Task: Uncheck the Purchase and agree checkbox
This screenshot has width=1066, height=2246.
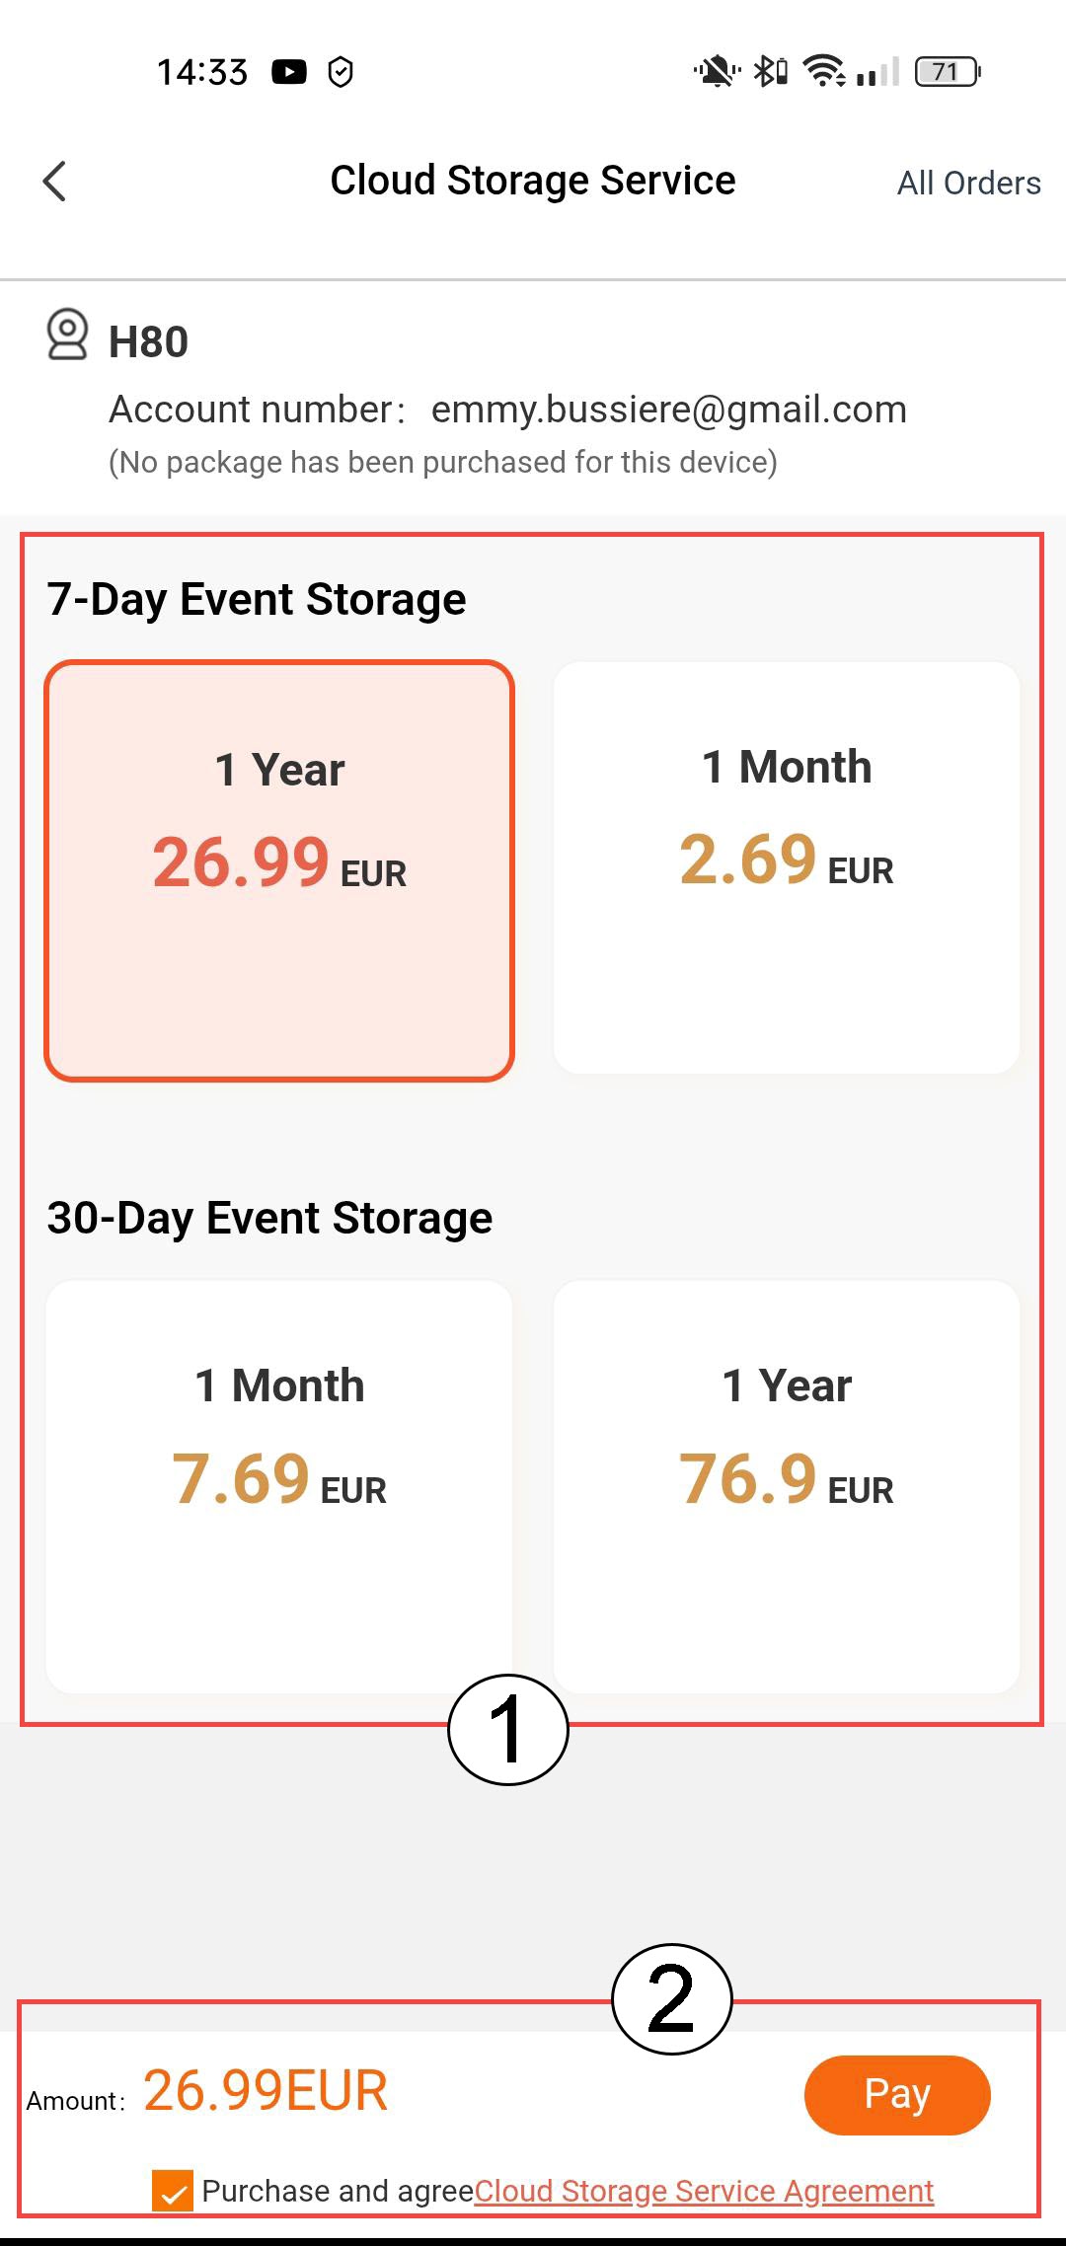Action: click(x=173, y=2191)
